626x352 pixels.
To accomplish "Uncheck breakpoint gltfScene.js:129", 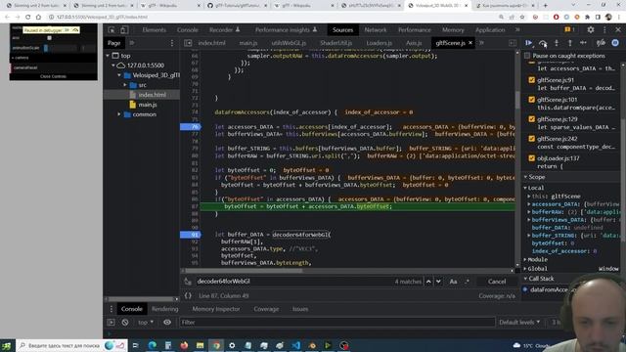I will 531,119.
